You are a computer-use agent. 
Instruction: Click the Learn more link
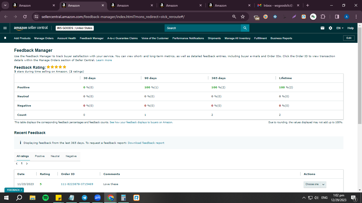(104, 60)
